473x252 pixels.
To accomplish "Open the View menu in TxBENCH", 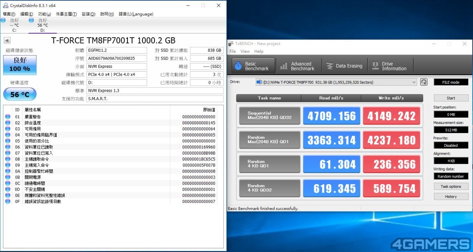I will point(245,51).
